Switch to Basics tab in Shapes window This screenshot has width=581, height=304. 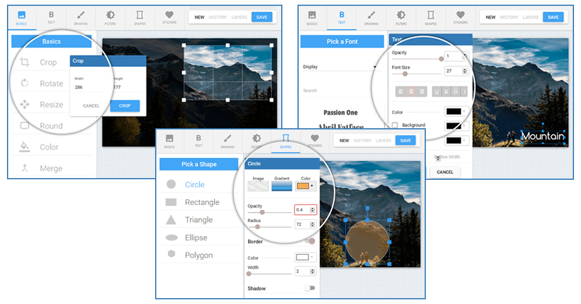[x=169, y=141]
